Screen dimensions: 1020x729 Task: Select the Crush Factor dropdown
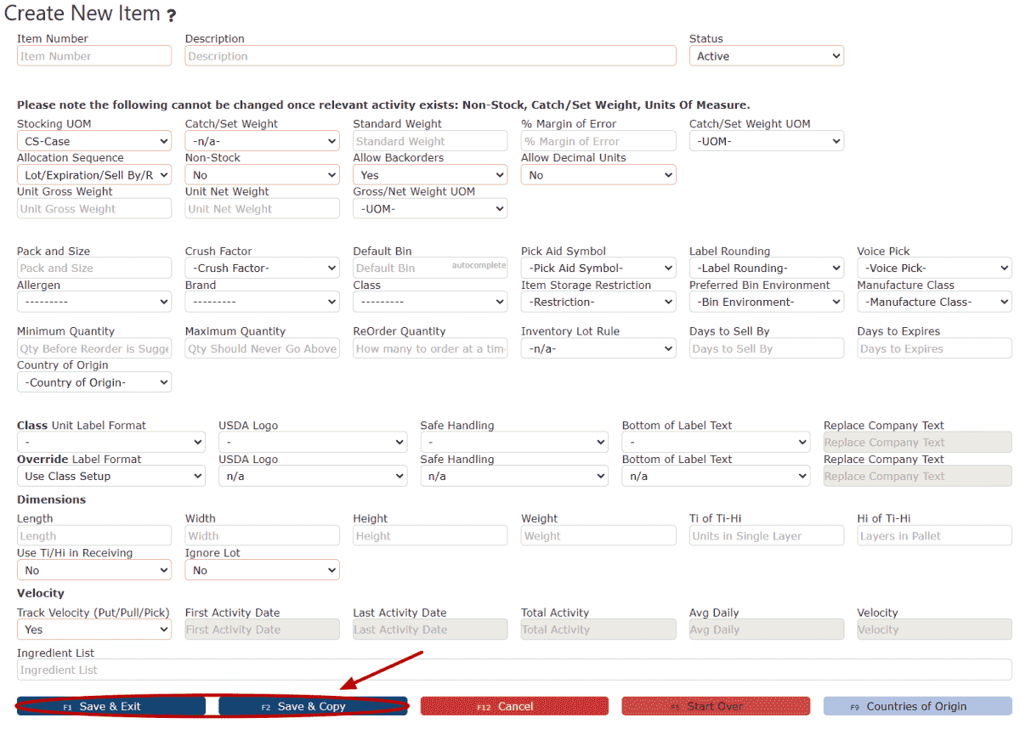(x=262, y=268)
